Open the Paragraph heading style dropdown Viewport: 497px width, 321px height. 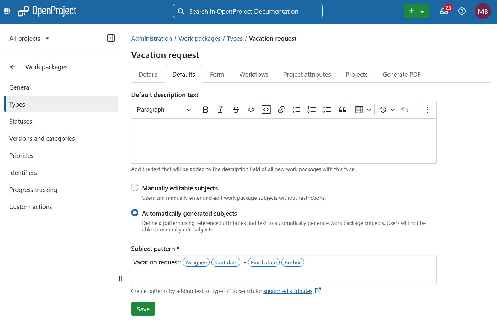click(x=164, y=110)
